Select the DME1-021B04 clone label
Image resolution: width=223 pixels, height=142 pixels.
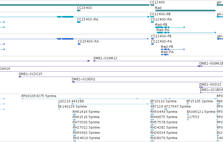[x=211, y=90]
